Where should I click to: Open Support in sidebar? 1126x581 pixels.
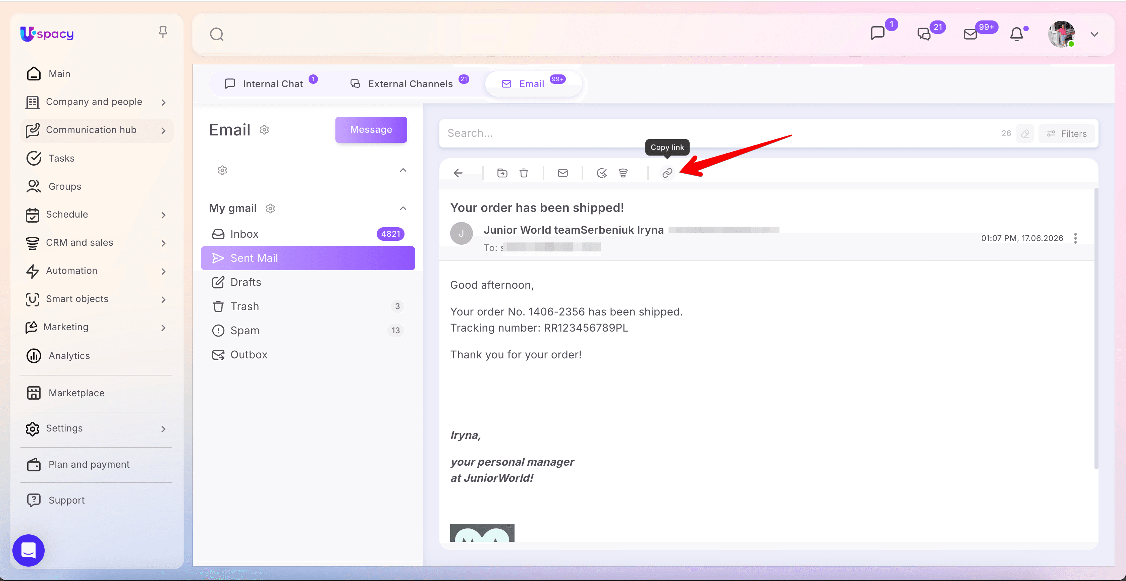point(97,500)
